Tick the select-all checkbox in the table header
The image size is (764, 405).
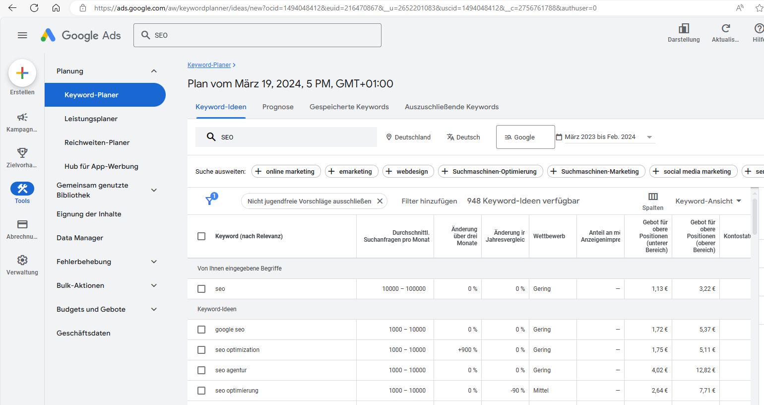201,236
